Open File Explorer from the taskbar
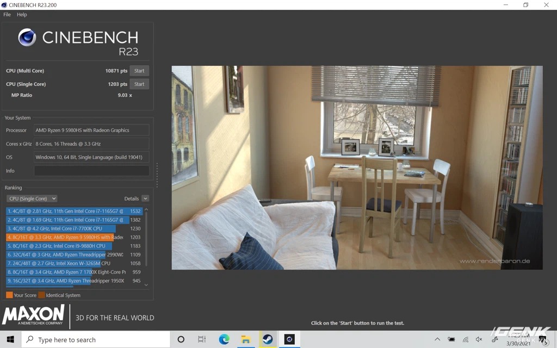This screenshot has width=557, height=348. coord(246,339)
